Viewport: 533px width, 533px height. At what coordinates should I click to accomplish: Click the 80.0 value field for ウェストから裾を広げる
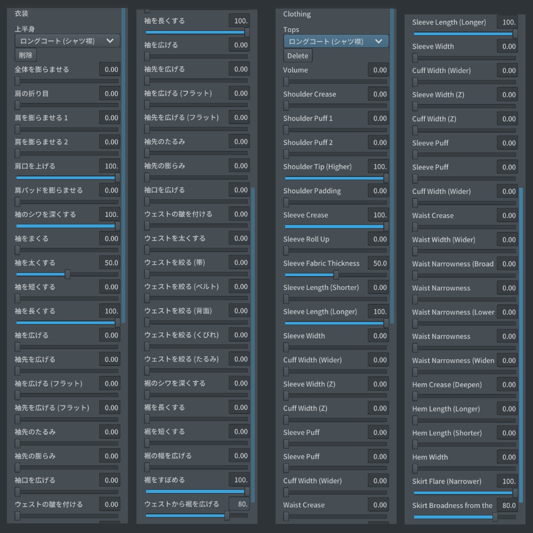239,503
